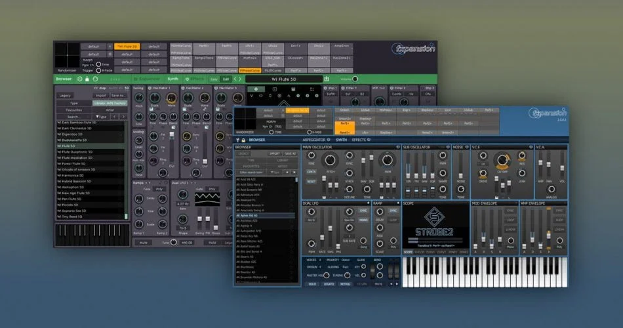
Task: Switch to Synth tab in green toolbar
Action: tap(173, 79)
